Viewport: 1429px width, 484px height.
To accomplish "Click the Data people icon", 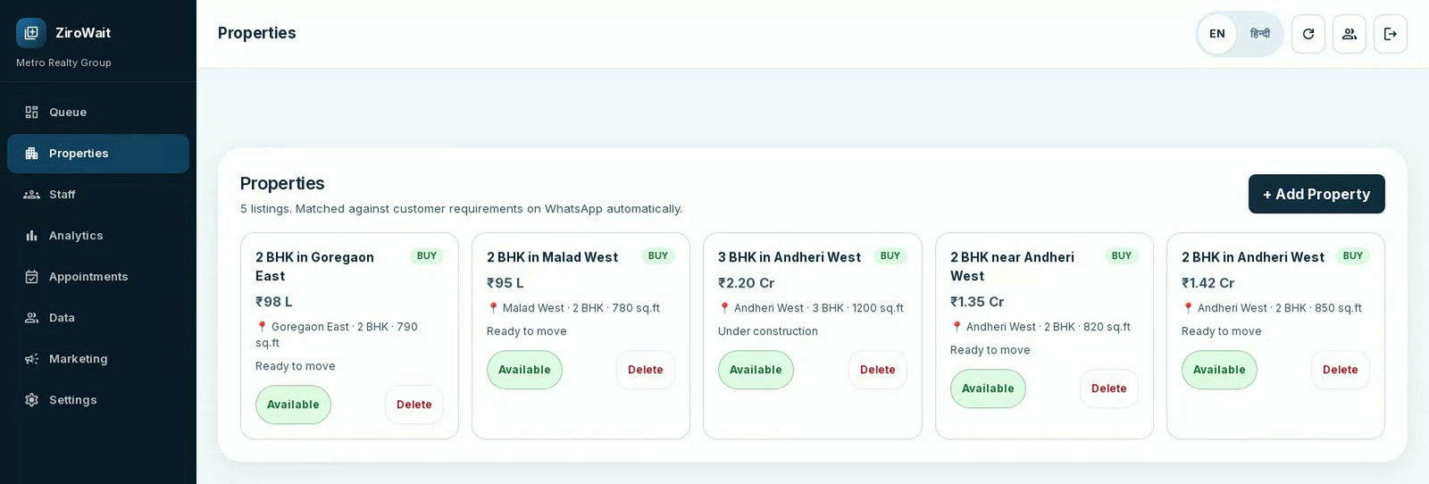I will click(31, 317).
